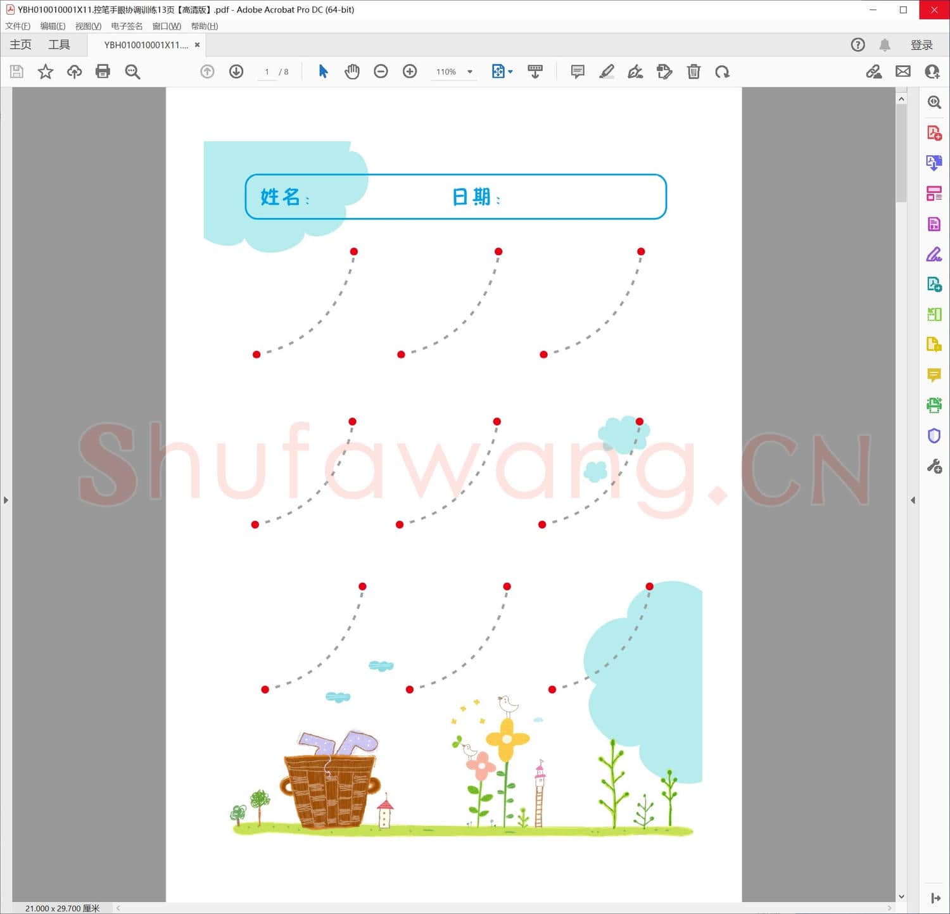Open Create PDF tool in sidebar

coord(934,133)
